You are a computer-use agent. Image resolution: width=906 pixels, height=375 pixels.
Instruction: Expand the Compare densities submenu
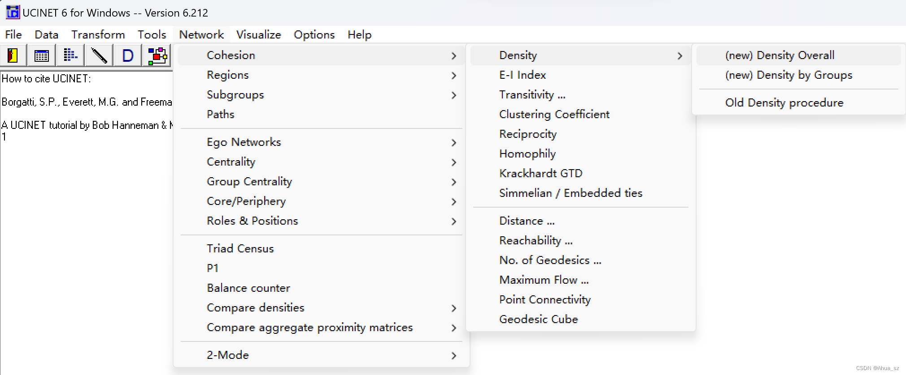tap(255, 308)
